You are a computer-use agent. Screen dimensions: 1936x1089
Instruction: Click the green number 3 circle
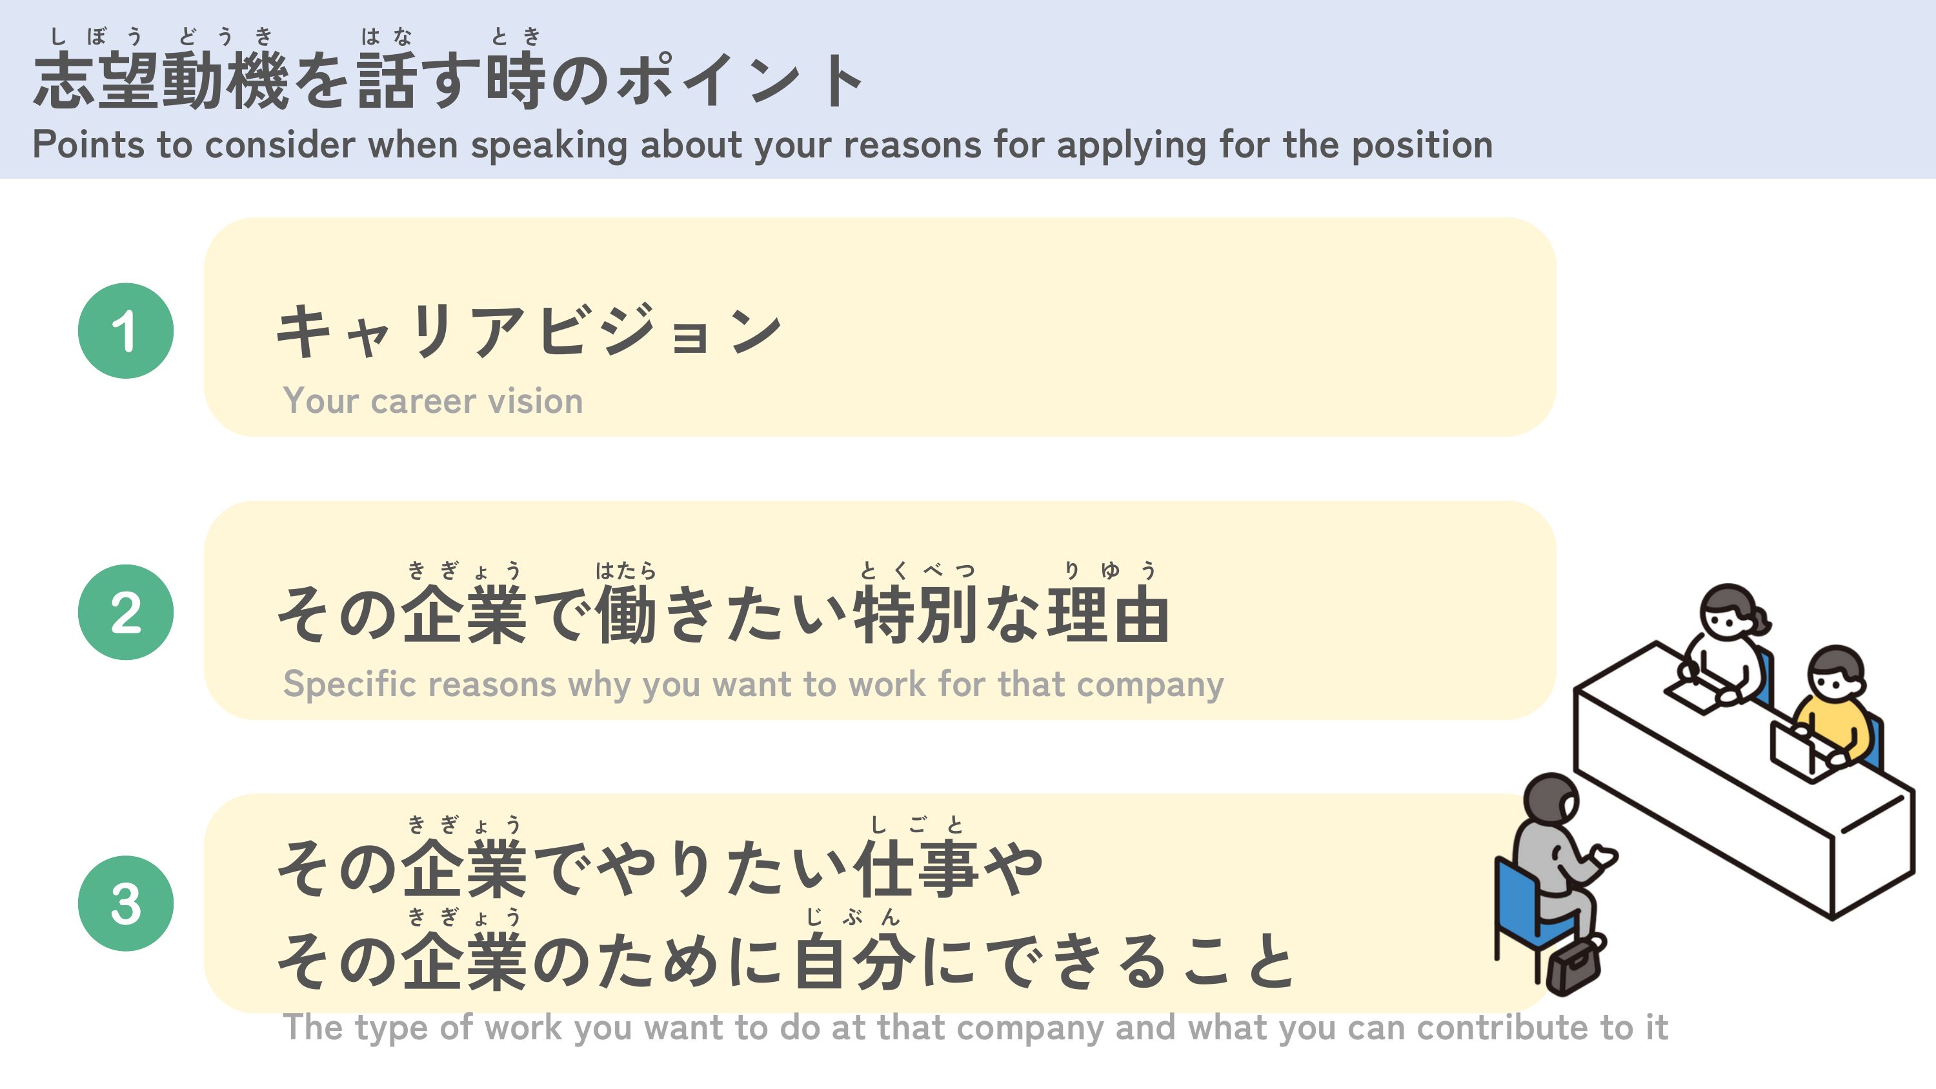click(125, 903)
